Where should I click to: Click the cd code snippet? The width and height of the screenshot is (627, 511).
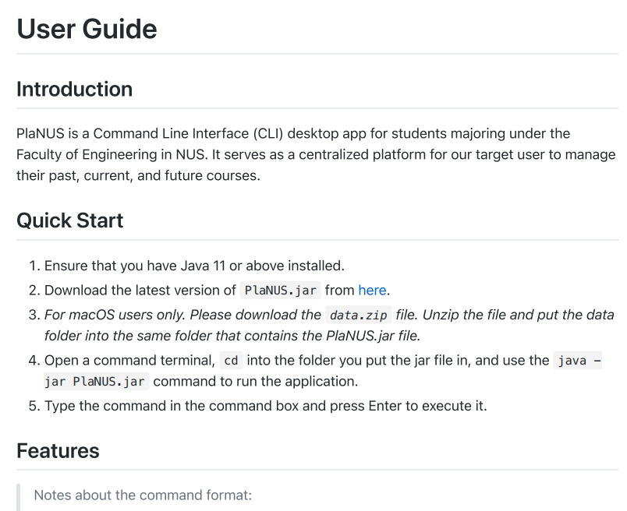(x=231, y=361)
